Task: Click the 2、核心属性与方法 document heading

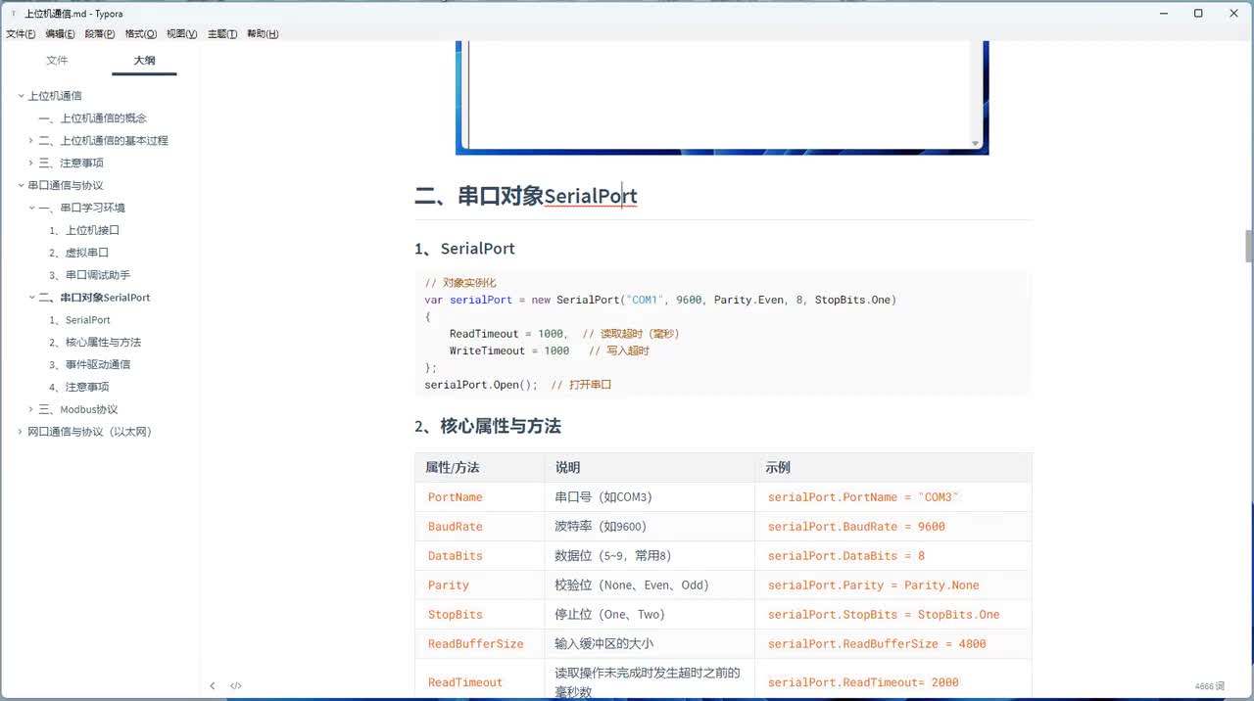Action: 488,427
